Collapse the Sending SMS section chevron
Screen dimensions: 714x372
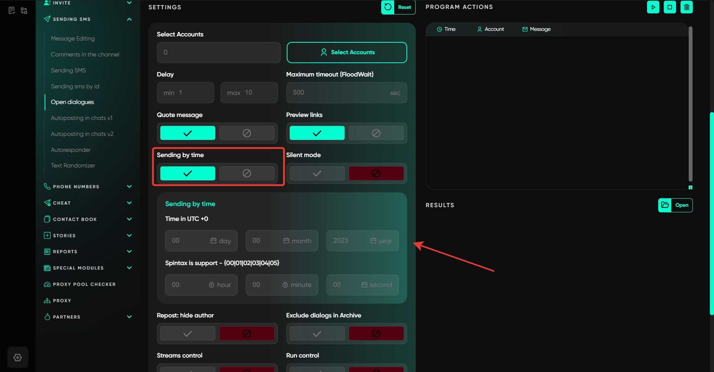129,19
